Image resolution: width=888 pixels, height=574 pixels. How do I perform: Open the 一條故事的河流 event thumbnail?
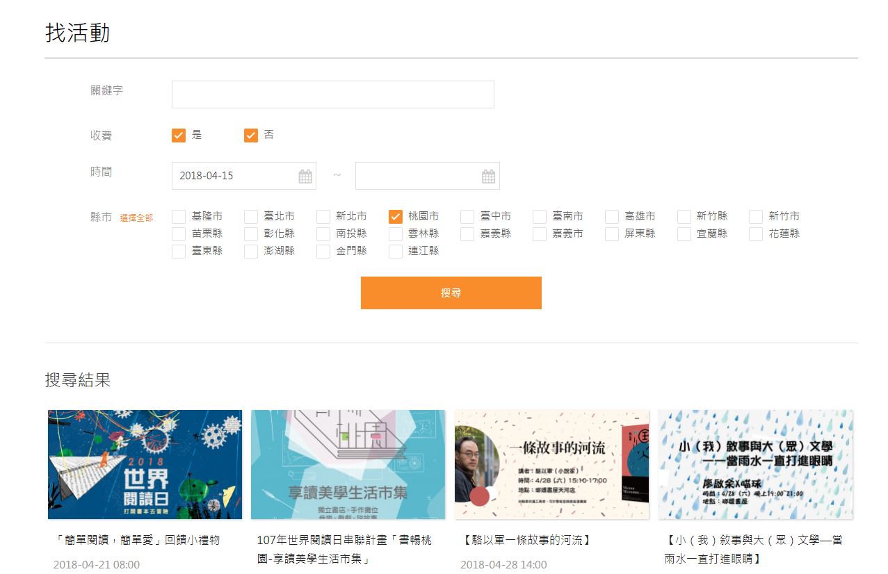[x=551, y=464]
